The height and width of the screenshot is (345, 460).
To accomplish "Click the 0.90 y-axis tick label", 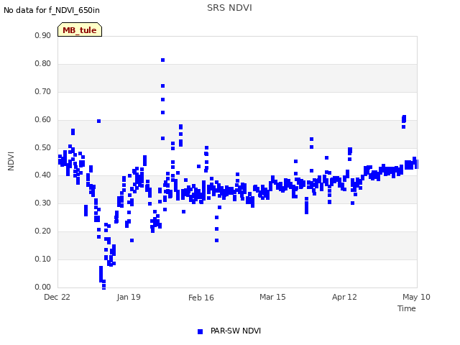I will pyautogui.click(x=43, y=35).
